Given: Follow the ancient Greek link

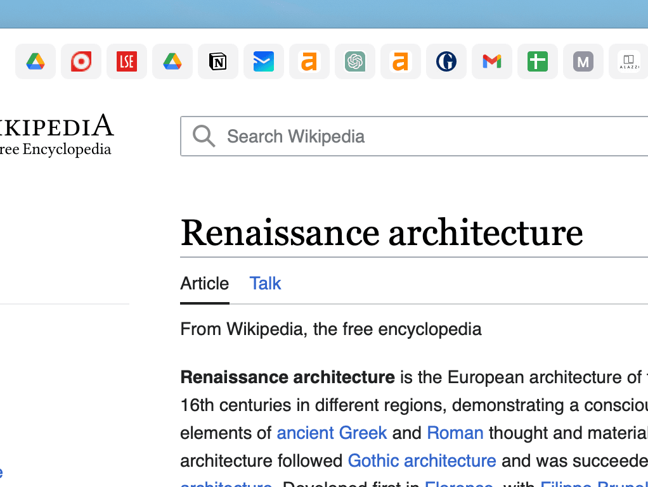Looking at the screenshot, I should pyautogui.click(x=332, y=433).
